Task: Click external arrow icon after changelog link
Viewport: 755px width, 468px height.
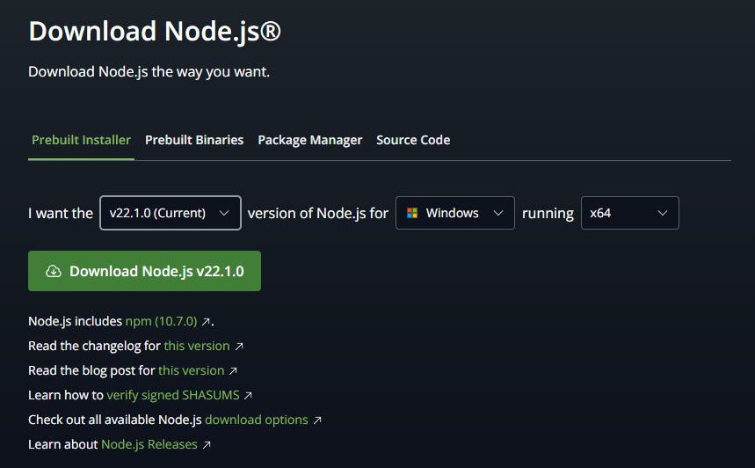Action: [239, 346]
